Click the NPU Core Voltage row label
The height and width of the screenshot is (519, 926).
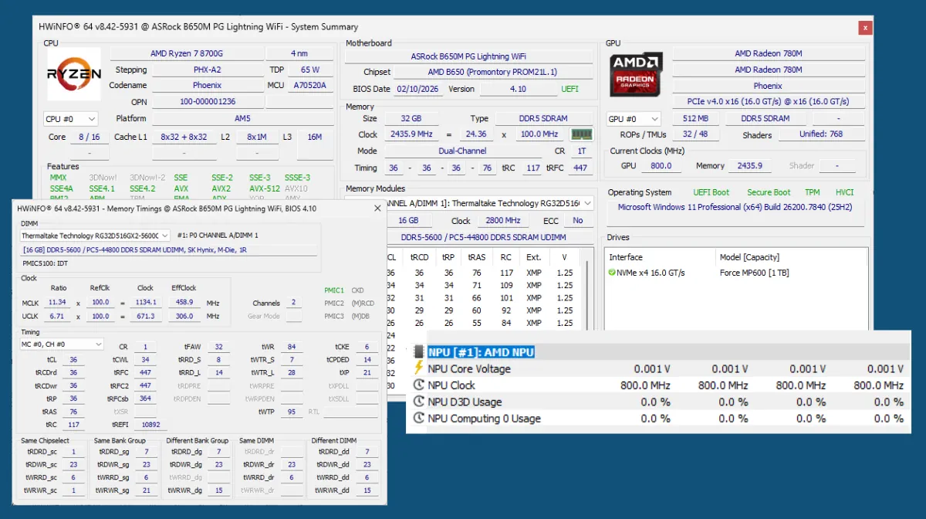pos(469,368)
